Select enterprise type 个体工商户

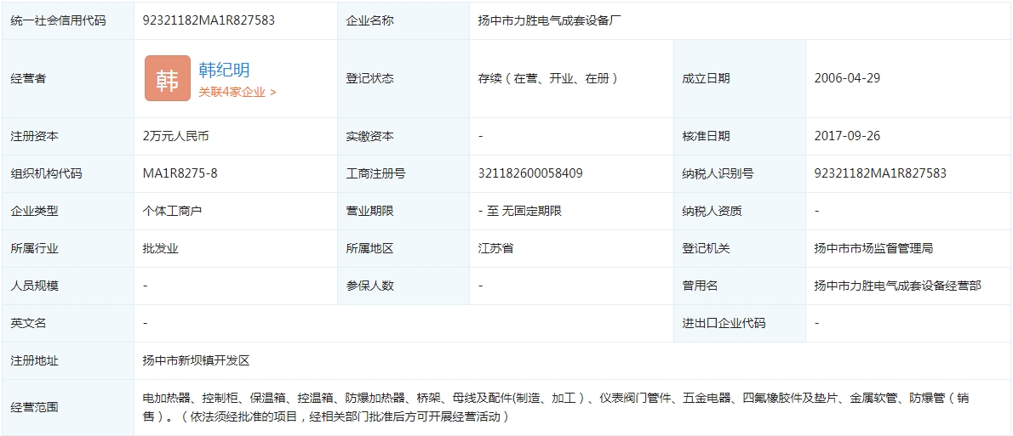[172, 211]
